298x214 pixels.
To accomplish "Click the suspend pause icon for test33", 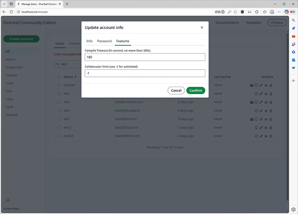I will 266,136.
